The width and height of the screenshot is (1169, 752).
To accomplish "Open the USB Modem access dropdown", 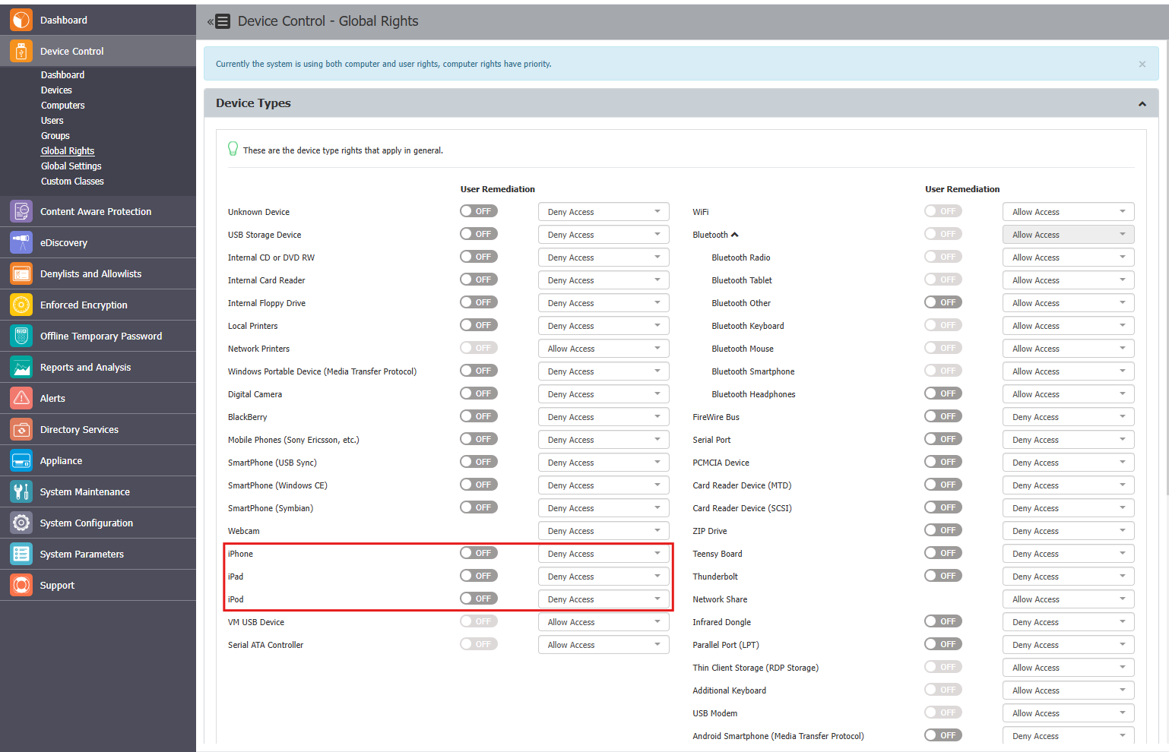I will pyautogui.click(x=1068, y=713).
